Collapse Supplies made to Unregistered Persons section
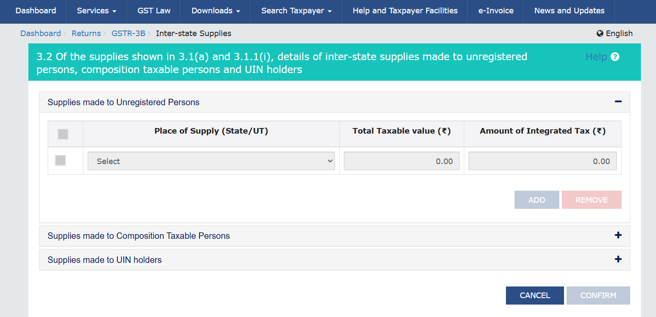This screenshot has height=317, width=656. coord(618,102)
